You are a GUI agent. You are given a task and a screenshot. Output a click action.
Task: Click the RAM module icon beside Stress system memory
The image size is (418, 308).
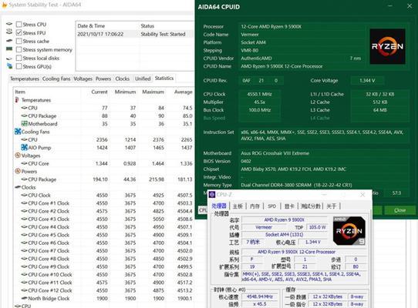point(9,49)
